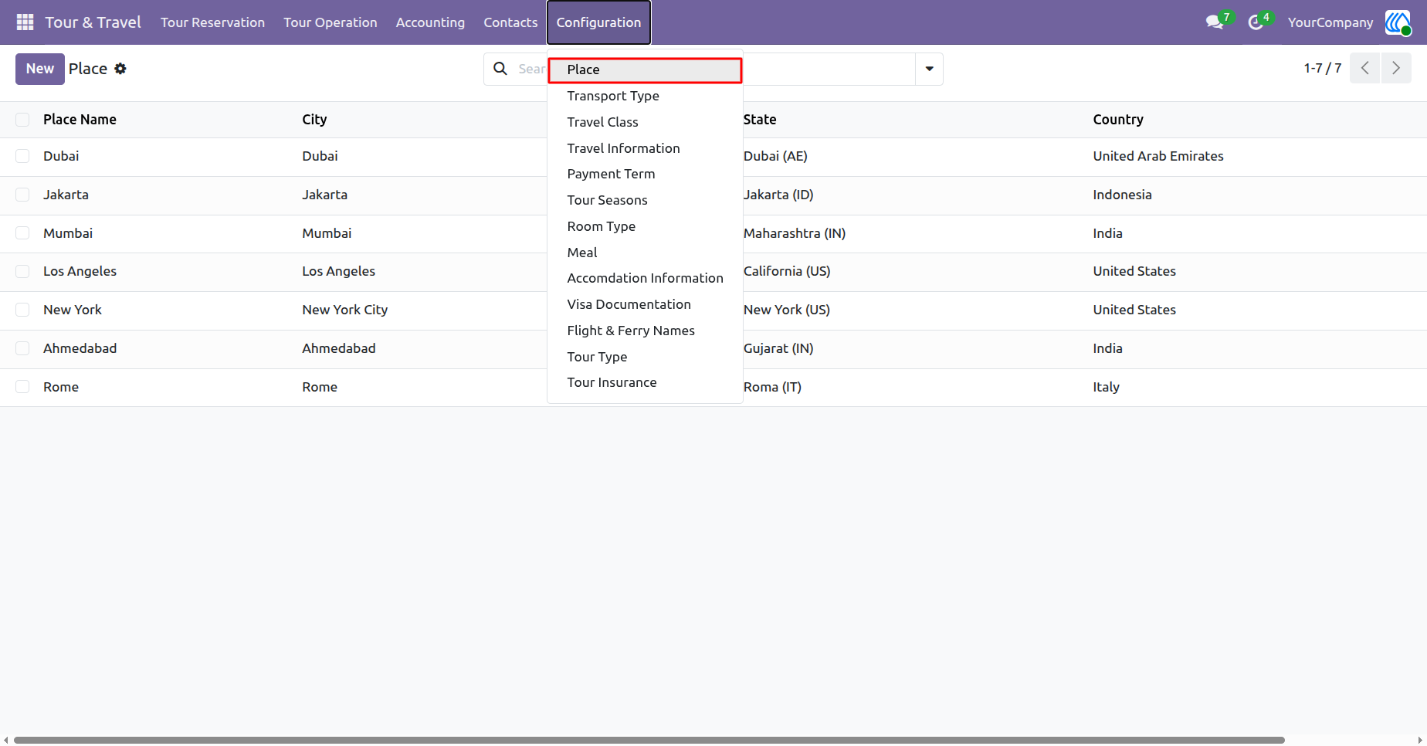Open the Accounting menu
1427x746 pixels.
click(x=430, y=22)
